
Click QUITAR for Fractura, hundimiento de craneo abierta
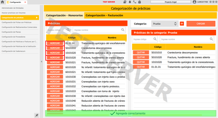pyautogui.click(x=141, y=57)
